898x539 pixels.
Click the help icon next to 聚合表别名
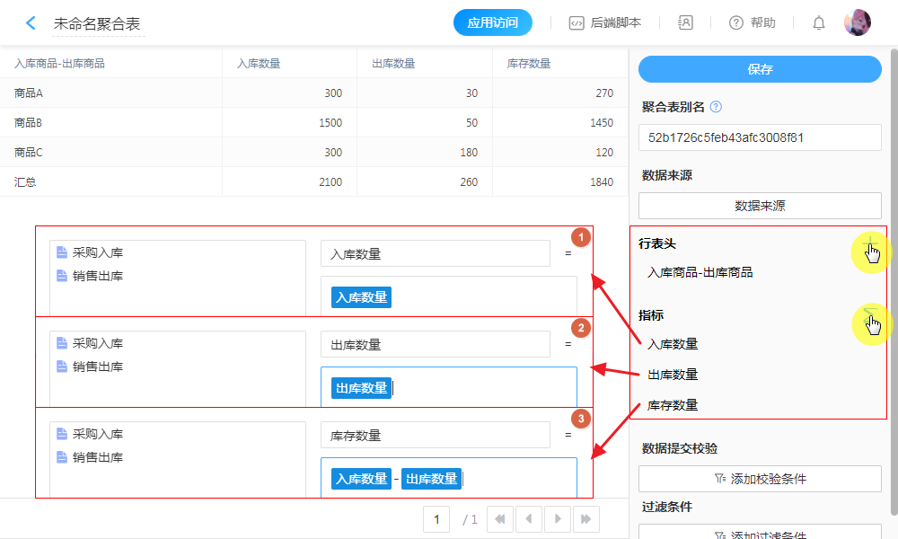point(716,107)
